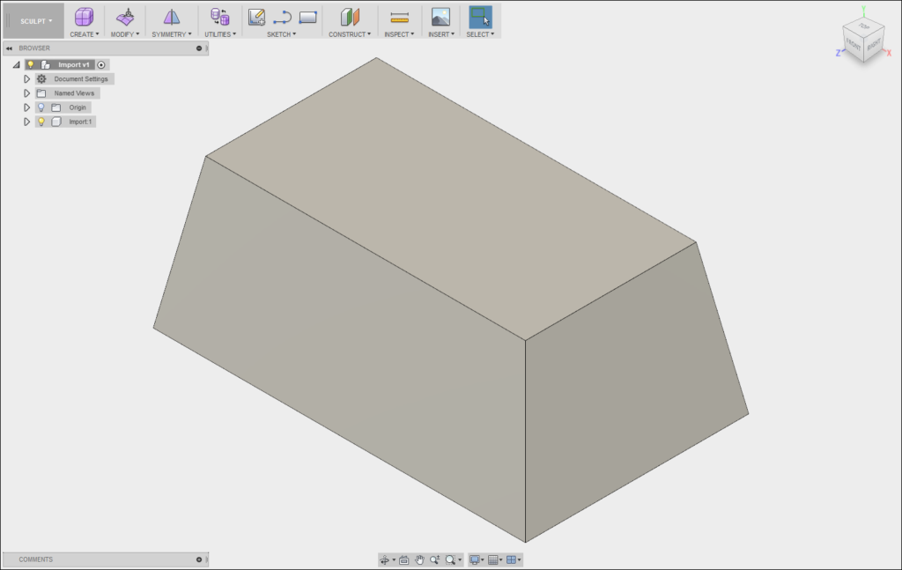Image resolution: width=902 pixels, height=570 pixels.
Task: Open the Select menu in the toolbar
Action: (480, 33)
